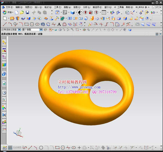Open the 帮助(H) menu
Screen dimensions: 163x152
pos(129,7)
